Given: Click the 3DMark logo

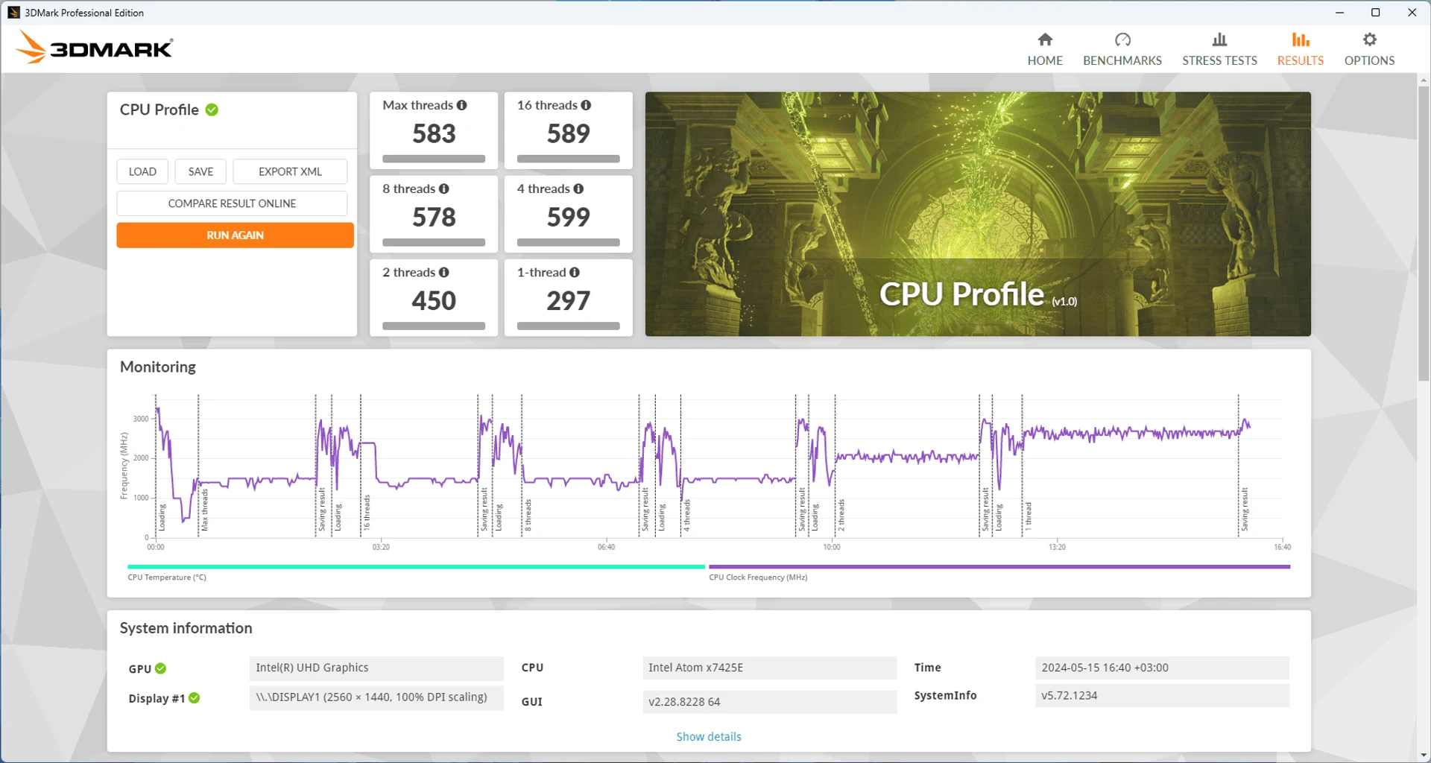Looking at the screenshot, I should (x=94, y=47).
